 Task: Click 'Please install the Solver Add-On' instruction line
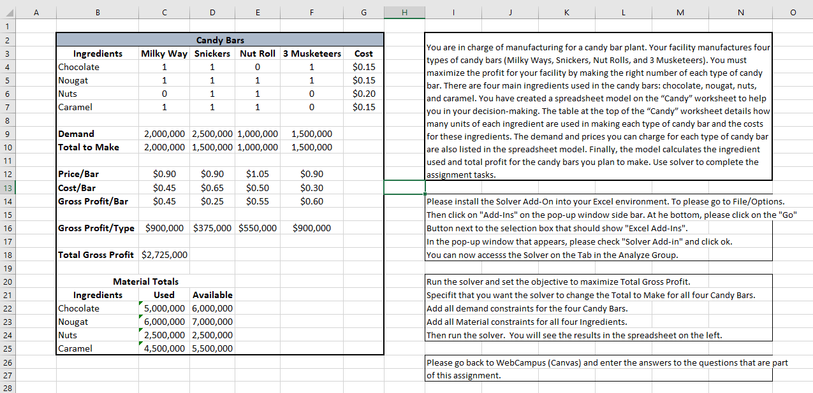coord(606,201)
